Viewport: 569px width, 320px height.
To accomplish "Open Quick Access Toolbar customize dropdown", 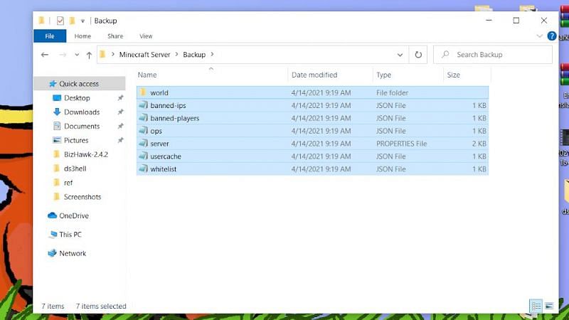I will [83, 21].
